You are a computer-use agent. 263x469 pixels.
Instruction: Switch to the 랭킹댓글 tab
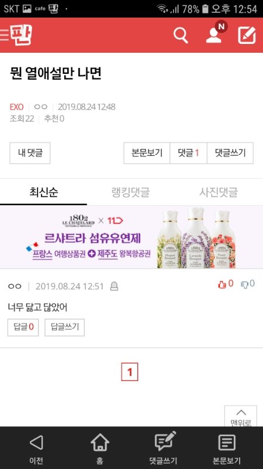pyautogui.click(x=130, y=192)
